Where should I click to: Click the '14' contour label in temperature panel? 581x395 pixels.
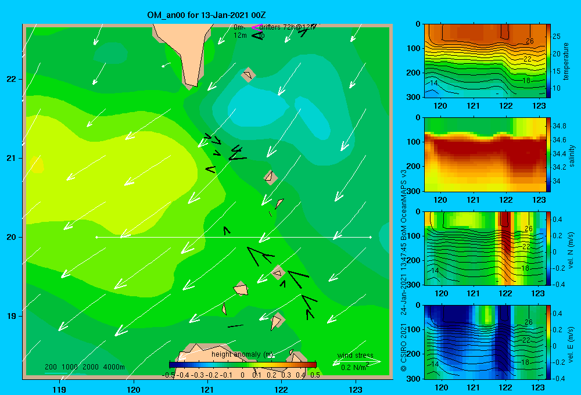[x=433, y=83]
